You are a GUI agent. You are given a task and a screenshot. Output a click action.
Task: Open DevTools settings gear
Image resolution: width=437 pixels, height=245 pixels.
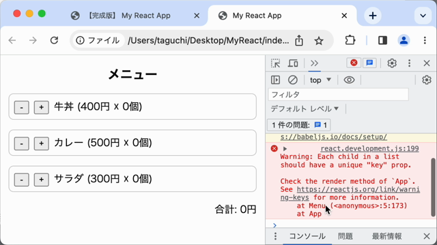tap(392, 63)
